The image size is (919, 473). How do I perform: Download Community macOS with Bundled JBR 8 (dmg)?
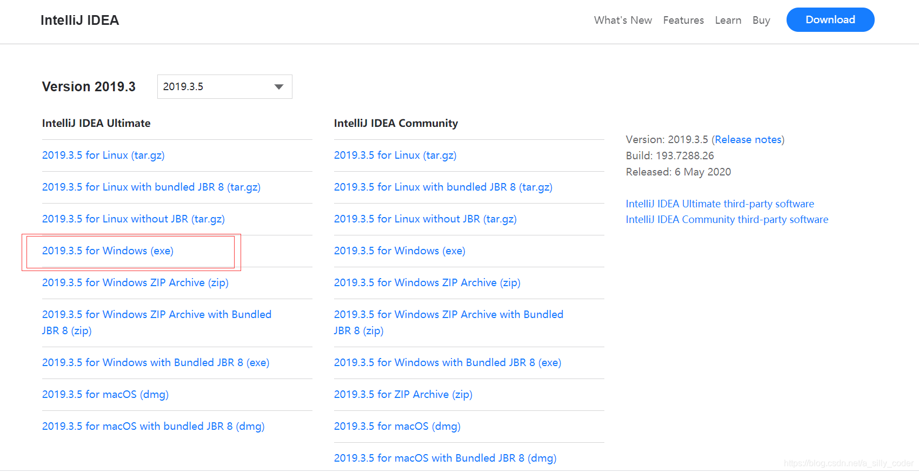coord(445,458)
